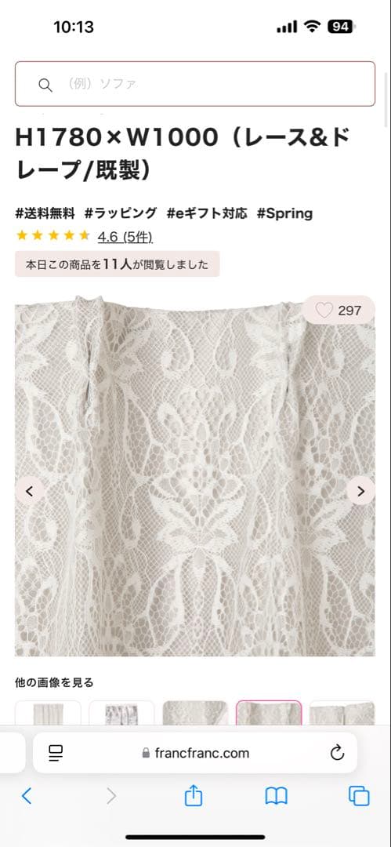Open the 4.6 (5件) reviews link
The height and width of the screenshot is (847, 391).
pyautogui.click(x=125, y=237)
